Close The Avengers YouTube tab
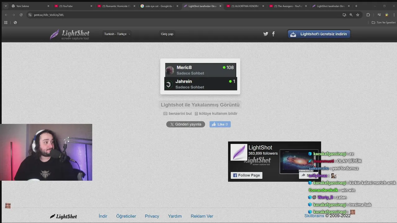 pyautogui.click(x=306, y=6)
